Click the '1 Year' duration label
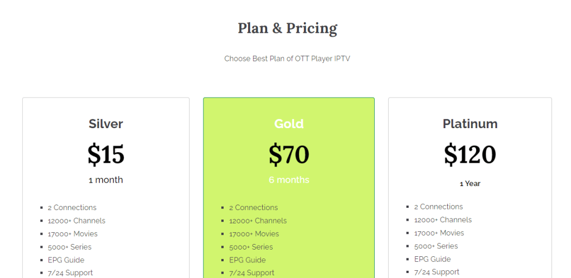 [470, 183]
